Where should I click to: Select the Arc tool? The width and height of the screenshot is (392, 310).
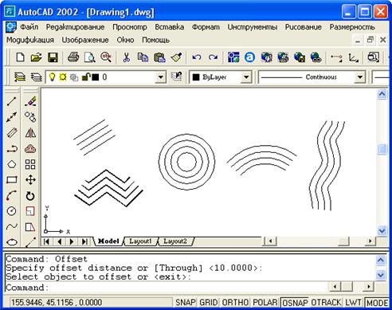[11, 196]
